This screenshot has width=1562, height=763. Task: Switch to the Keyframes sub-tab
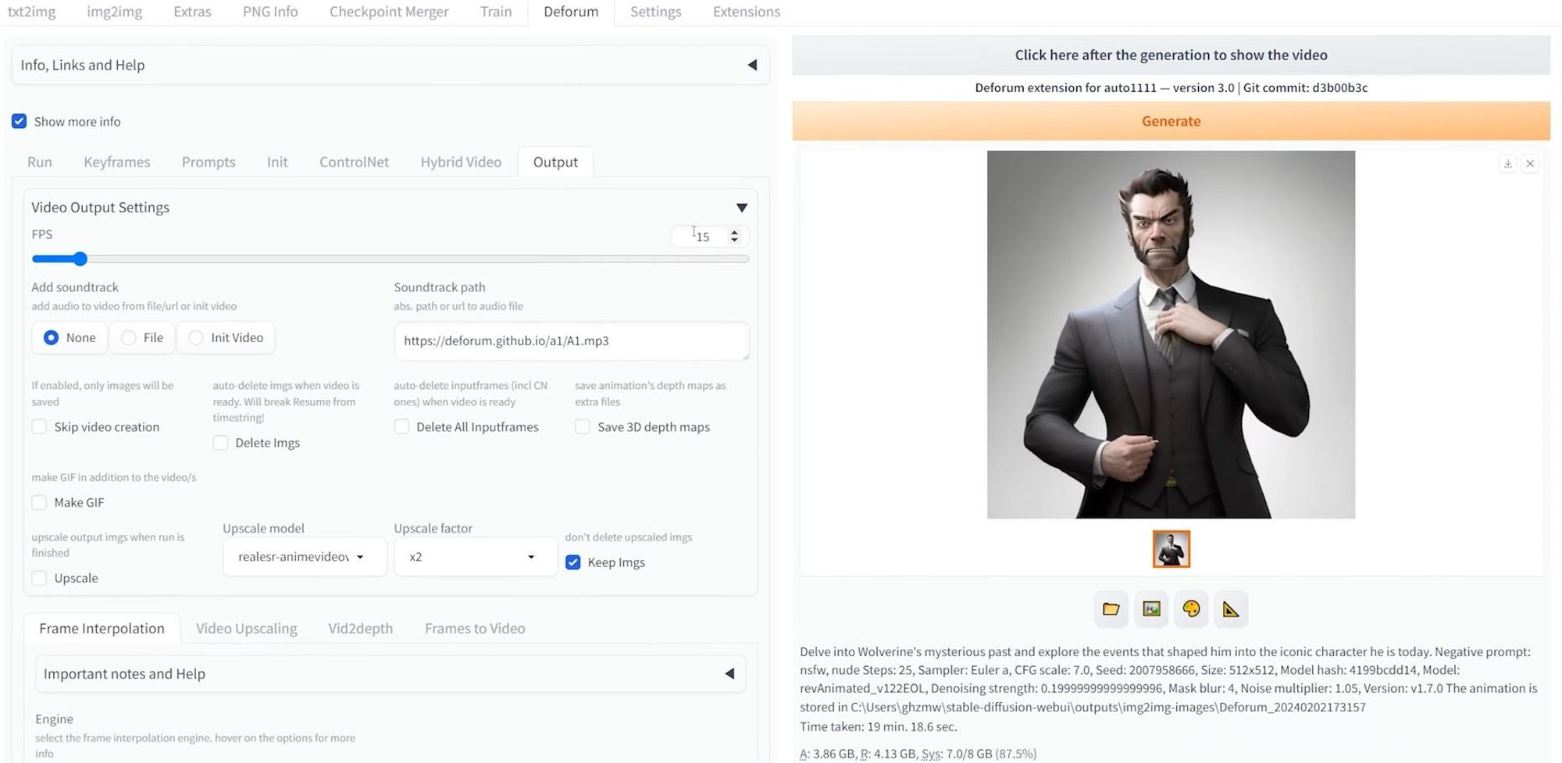click(x=117, y=162)
